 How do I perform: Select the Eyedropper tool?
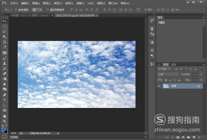click(4, 47)
